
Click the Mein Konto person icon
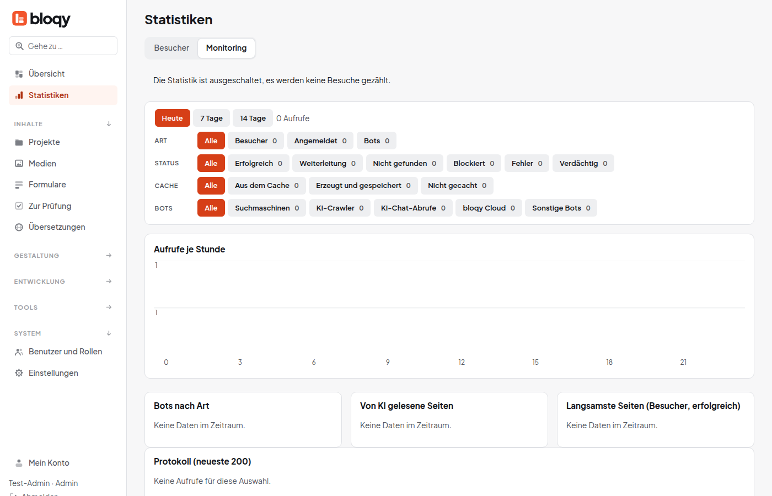pos(19,463)
